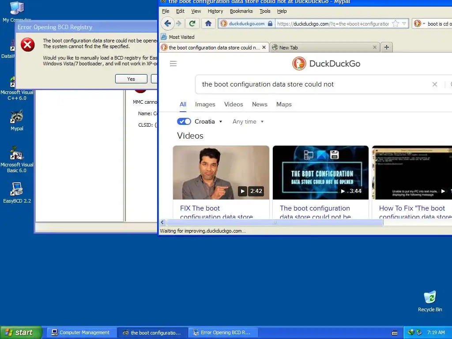
Task: Click the URL address field
Action: (333, 24)
